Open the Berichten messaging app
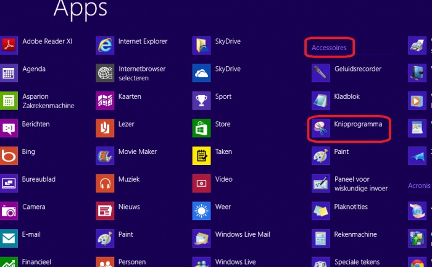 click(x=25, y=128)
